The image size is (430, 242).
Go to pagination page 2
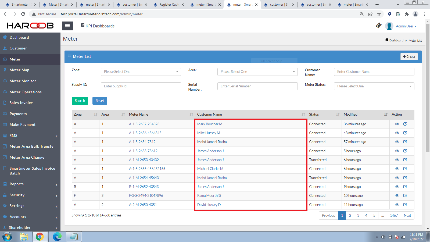click(x=350, y=216)
